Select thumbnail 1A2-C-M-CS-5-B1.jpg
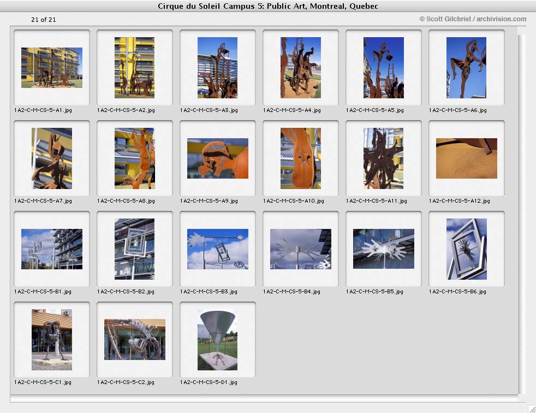 coord(52,249)
